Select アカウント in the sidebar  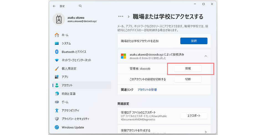click(82, 85)
